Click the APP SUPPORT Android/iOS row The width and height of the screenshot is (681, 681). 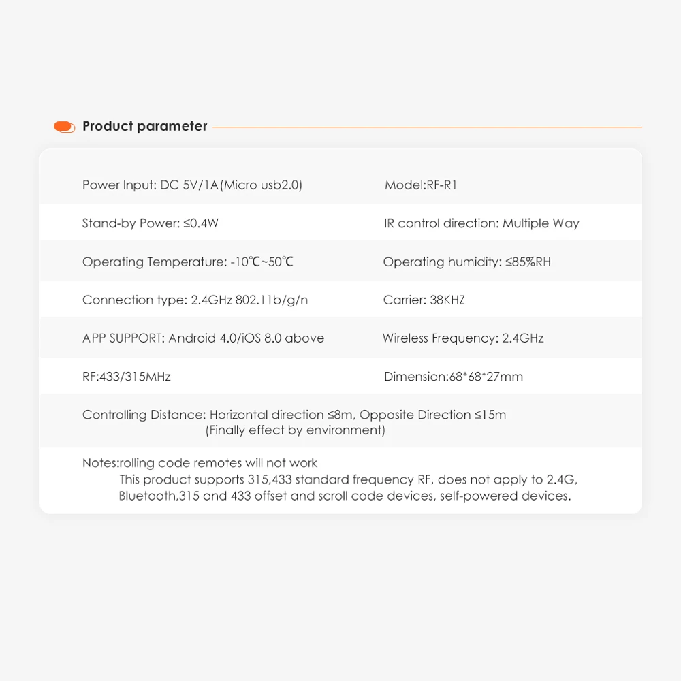[x=203, y=338]
